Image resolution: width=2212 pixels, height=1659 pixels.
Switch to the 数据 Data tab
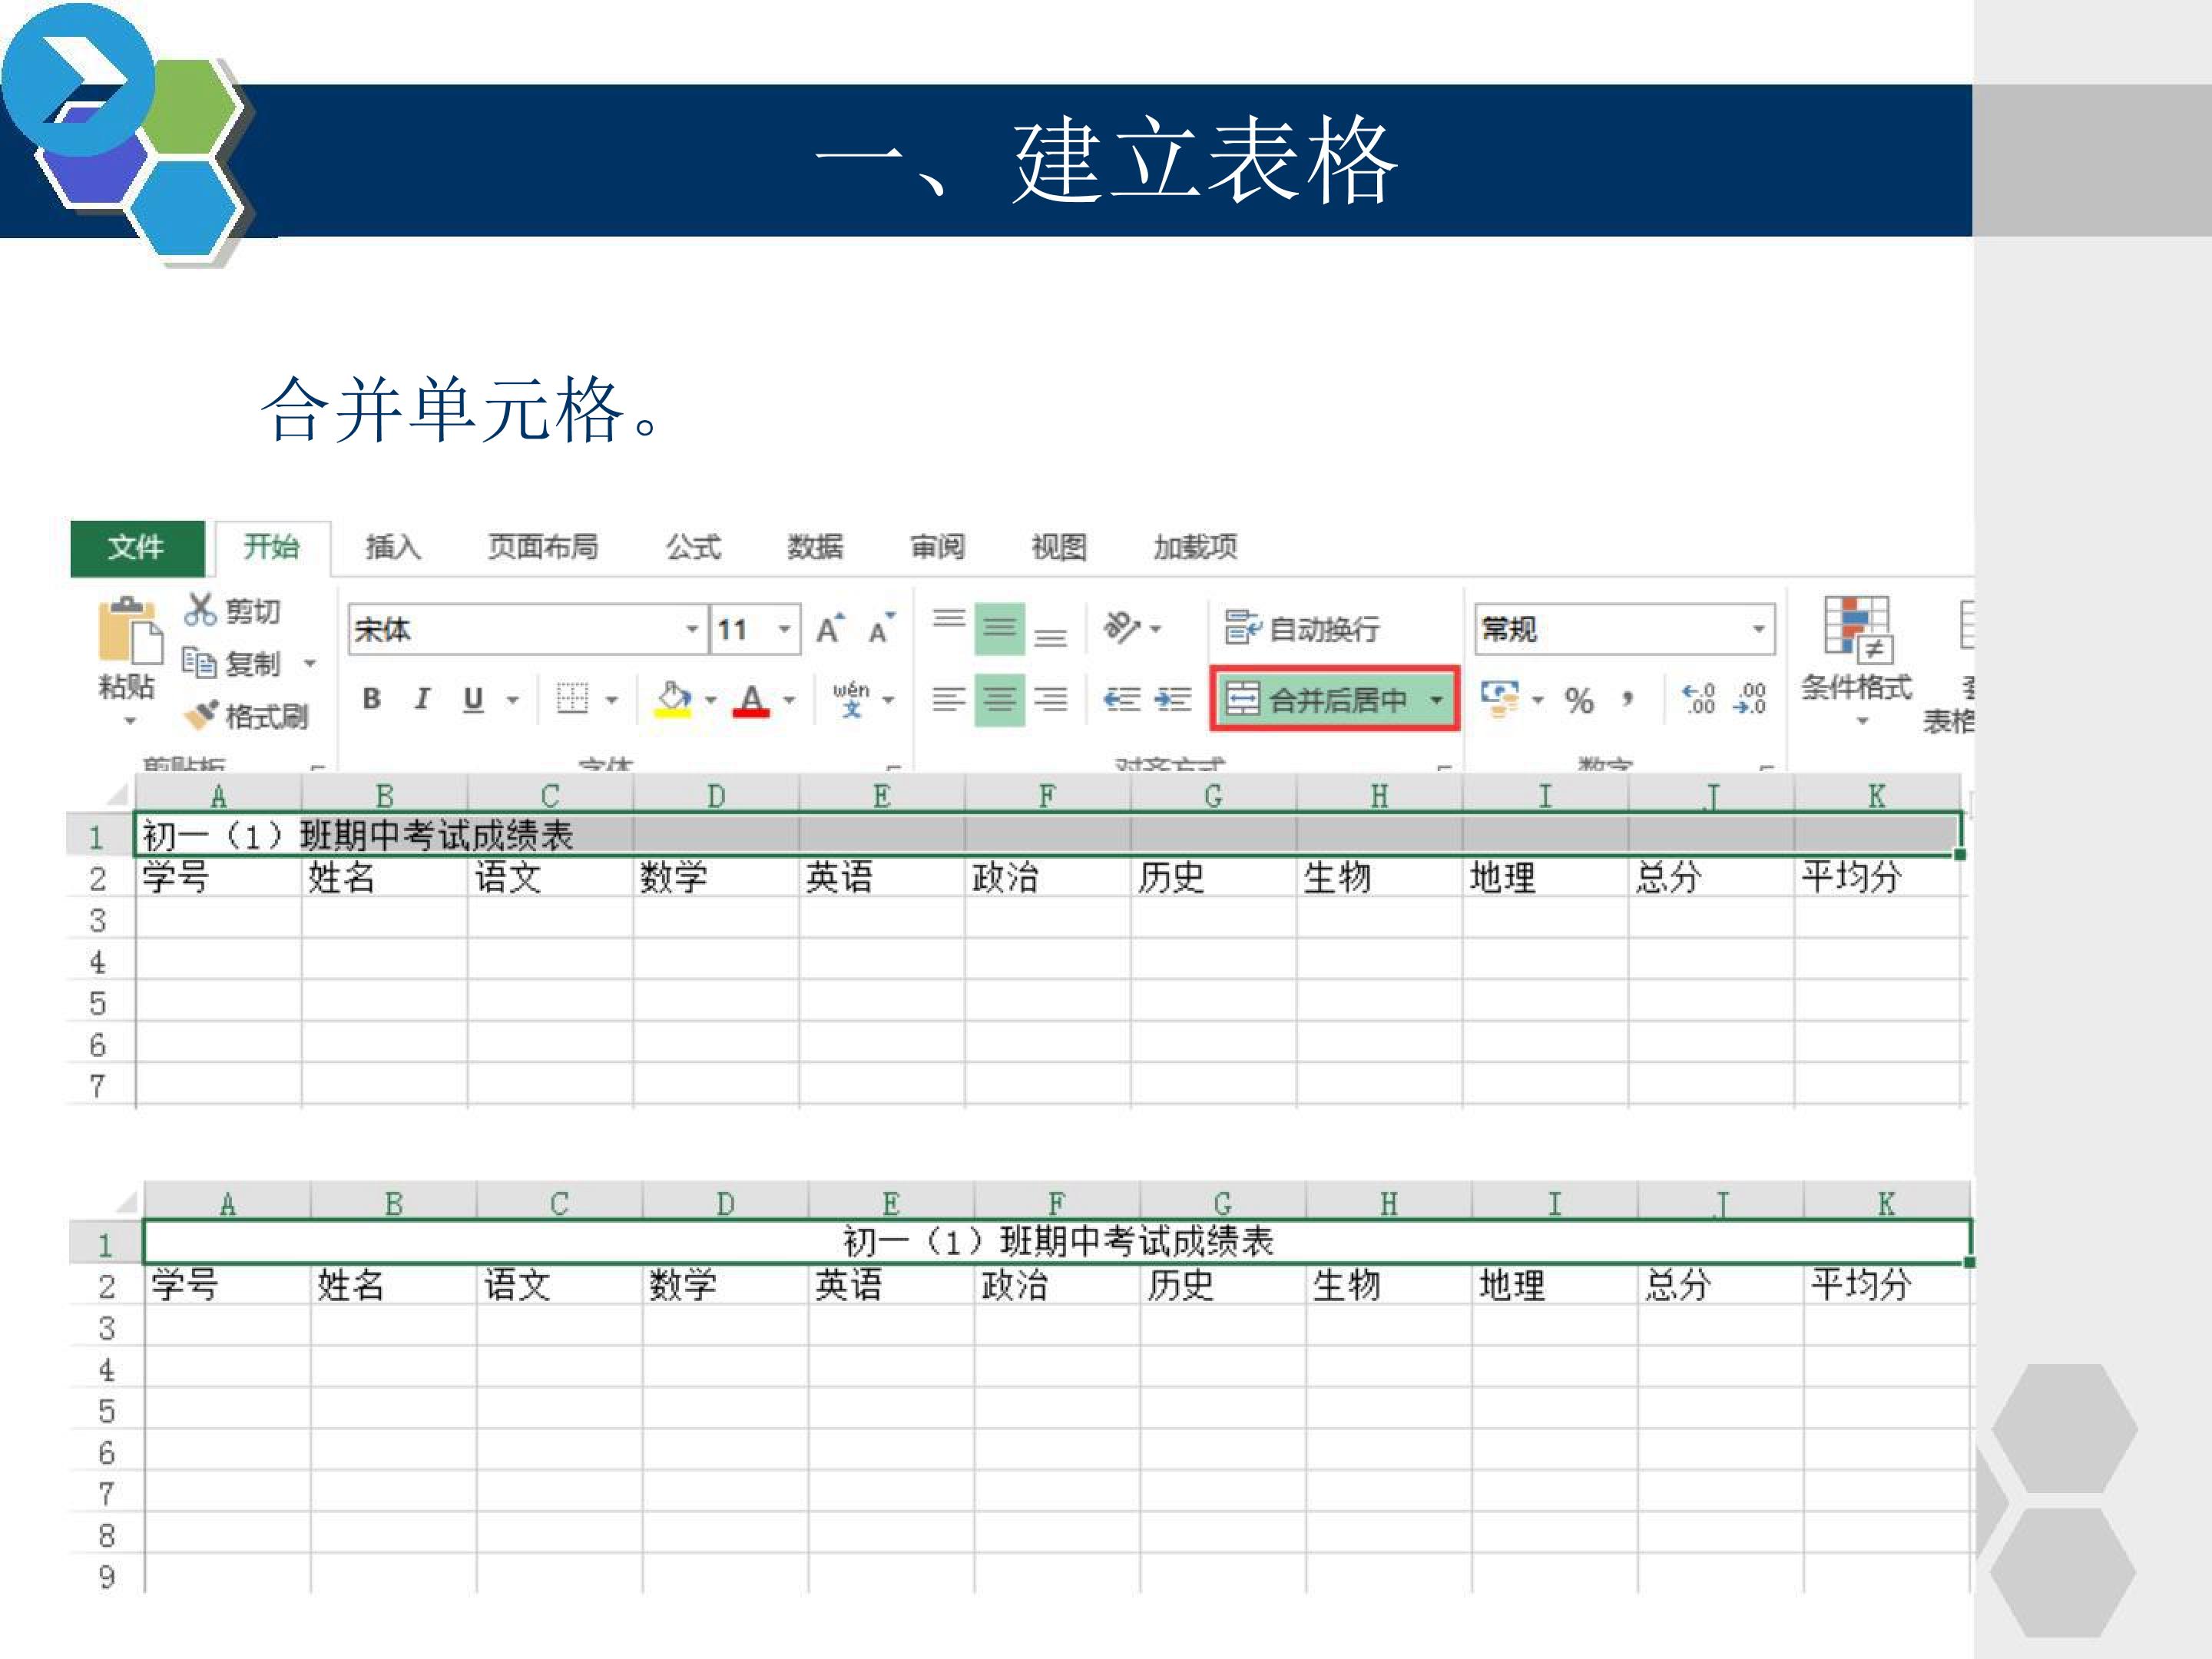tap(815, 547)
